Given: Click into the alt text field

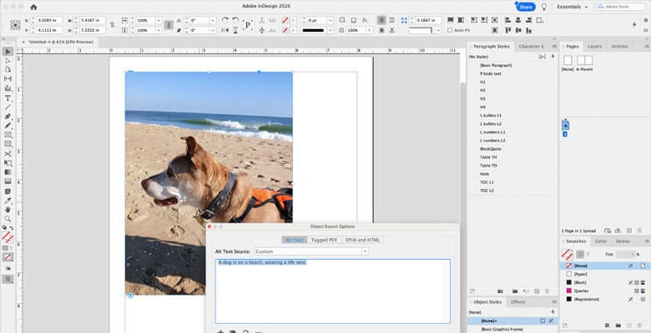Looking at the screenshot, I should click(x=332, y=291).
